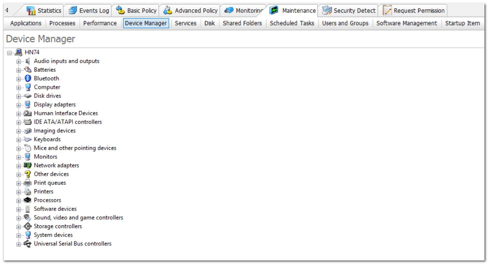Click the yellow question mark Other devices icon
Viewport: 488px width, 264px height.
pos(28,174)
